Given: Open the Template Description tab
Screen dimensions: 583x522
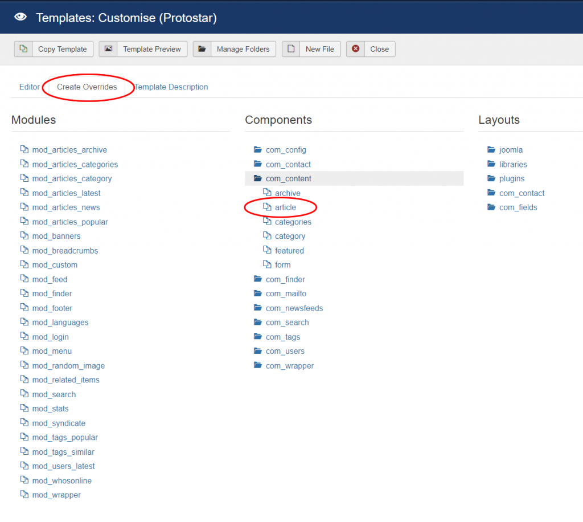Looking at the screenshot, I should click(171, 87).
